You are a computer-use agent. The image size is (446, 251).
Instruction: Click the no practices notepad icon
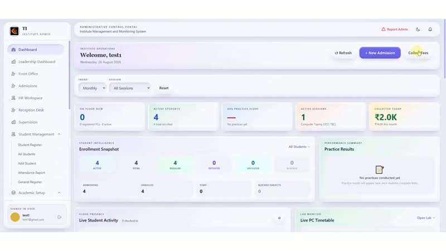tap(380, 170)
